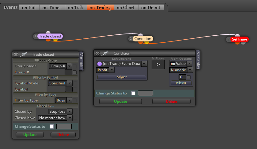
Task: Click the Group # input field
Action: [x=68, y=72]
